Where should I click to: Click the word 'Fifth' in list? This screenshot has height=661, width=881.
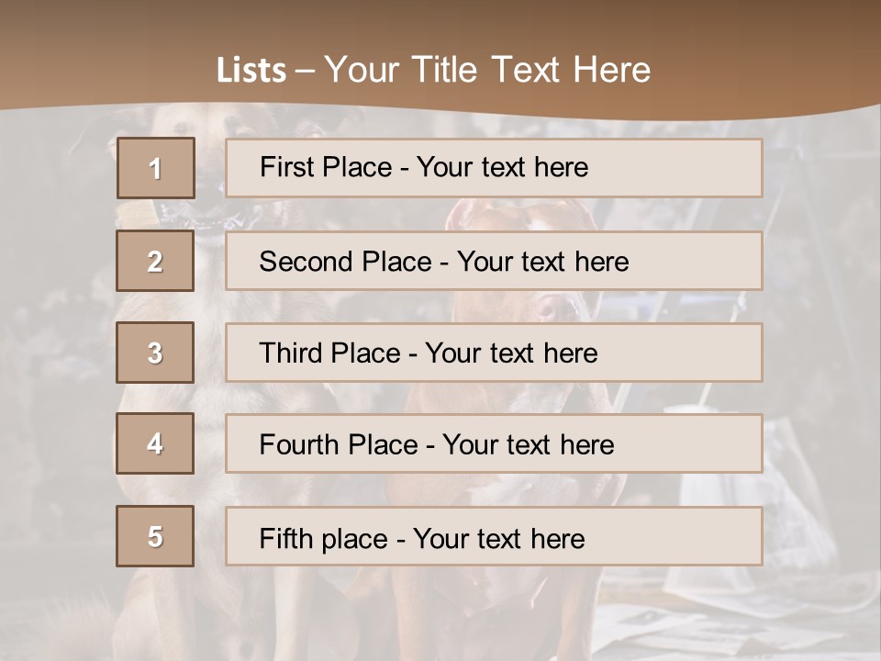tap(285, 539)
